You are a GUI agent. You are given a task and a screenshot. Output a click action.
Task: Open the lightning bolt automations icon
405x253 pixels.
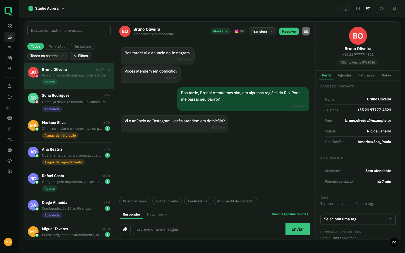click(8, 108)
